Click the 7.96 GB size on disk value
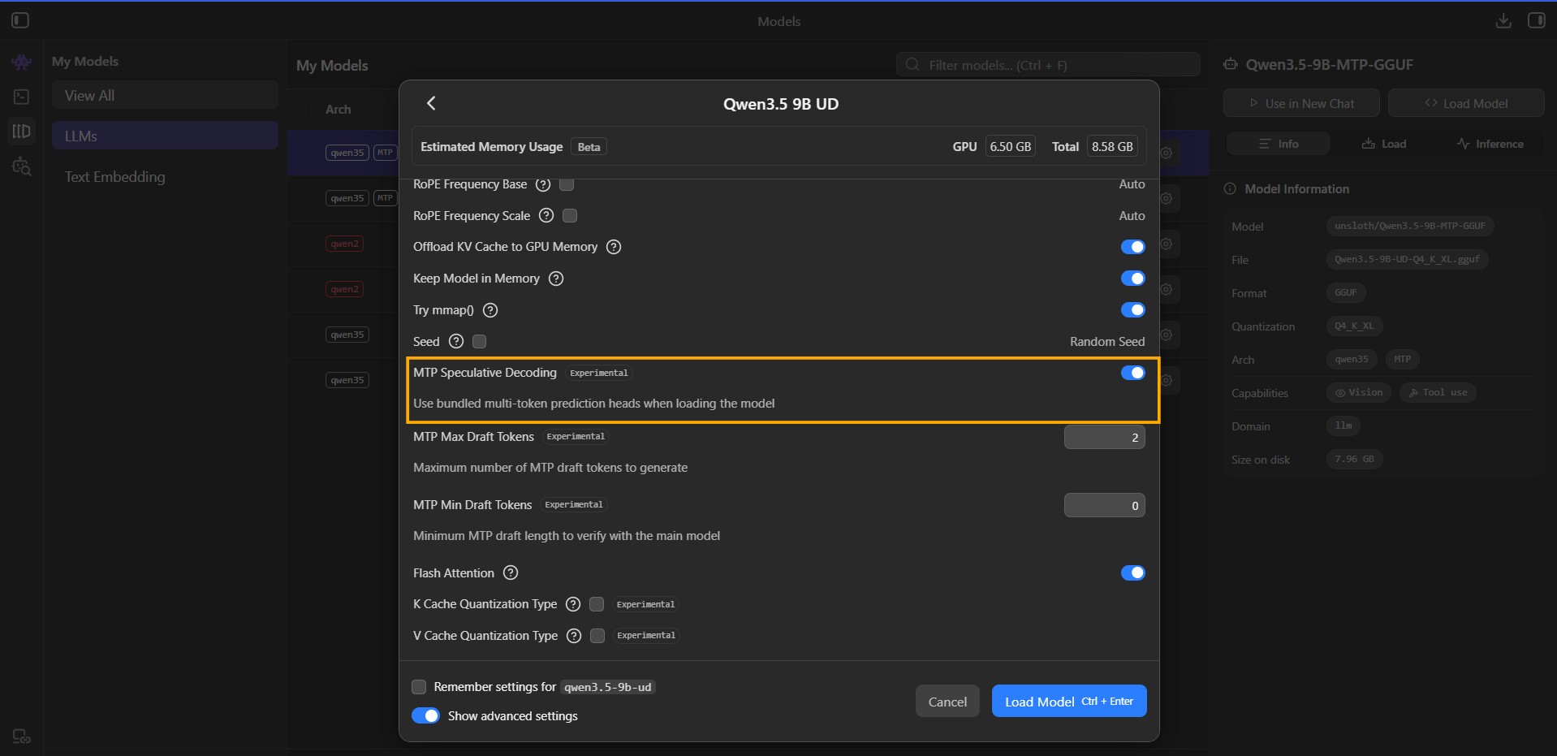This screenshot has height=756, width=1557. [1354, 459]
